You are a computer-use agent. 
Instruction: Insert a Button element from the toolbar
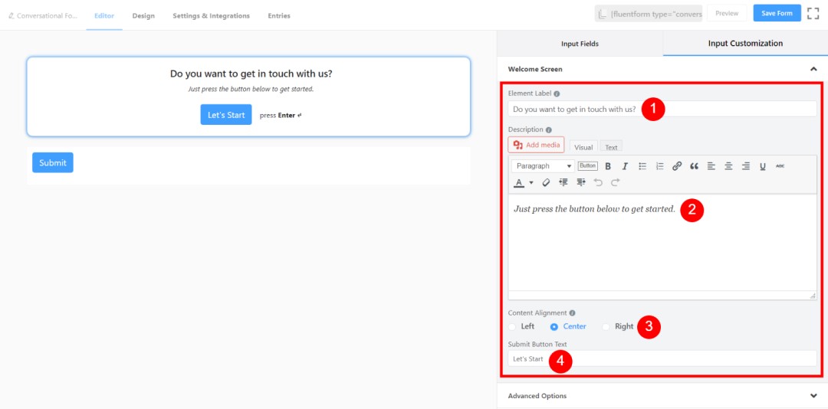588,165
